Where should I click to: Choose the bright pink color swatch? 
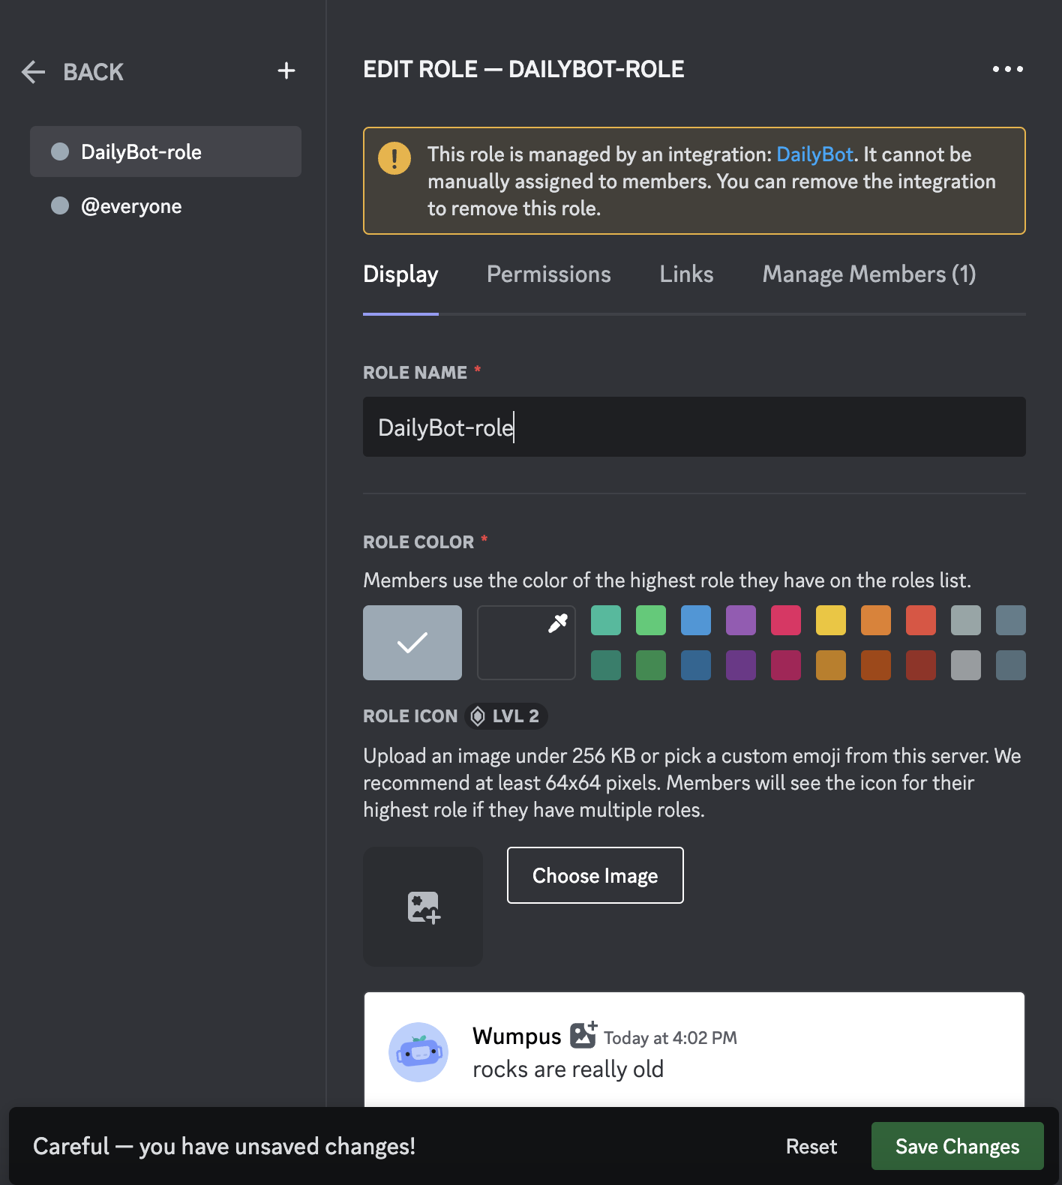click(x=786, y=620)
